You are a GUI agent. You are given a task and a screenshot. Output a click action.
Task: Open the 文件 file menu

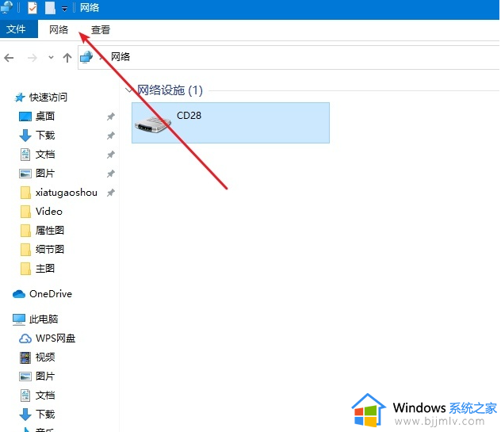tap(18, 29)
